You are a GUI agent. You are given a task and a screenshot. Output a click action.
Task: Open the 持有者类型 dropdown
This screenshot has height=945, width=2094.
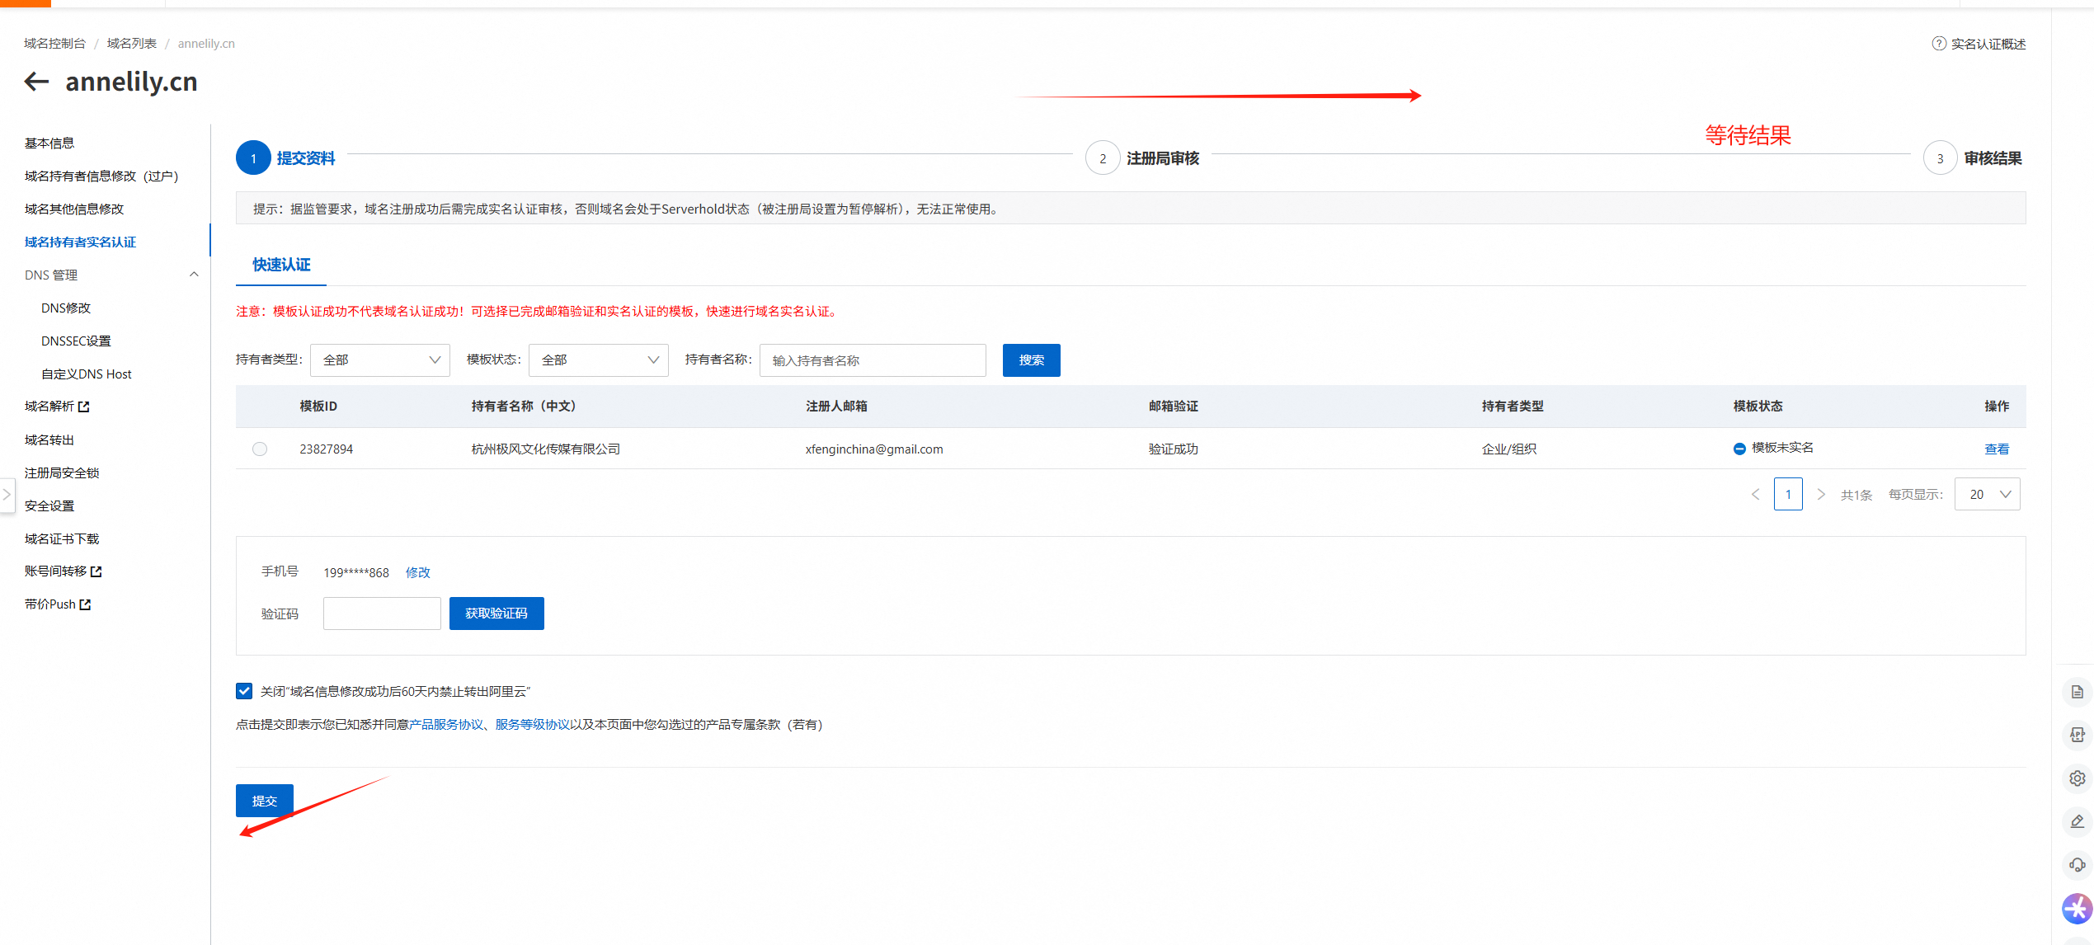click(379, 360)
